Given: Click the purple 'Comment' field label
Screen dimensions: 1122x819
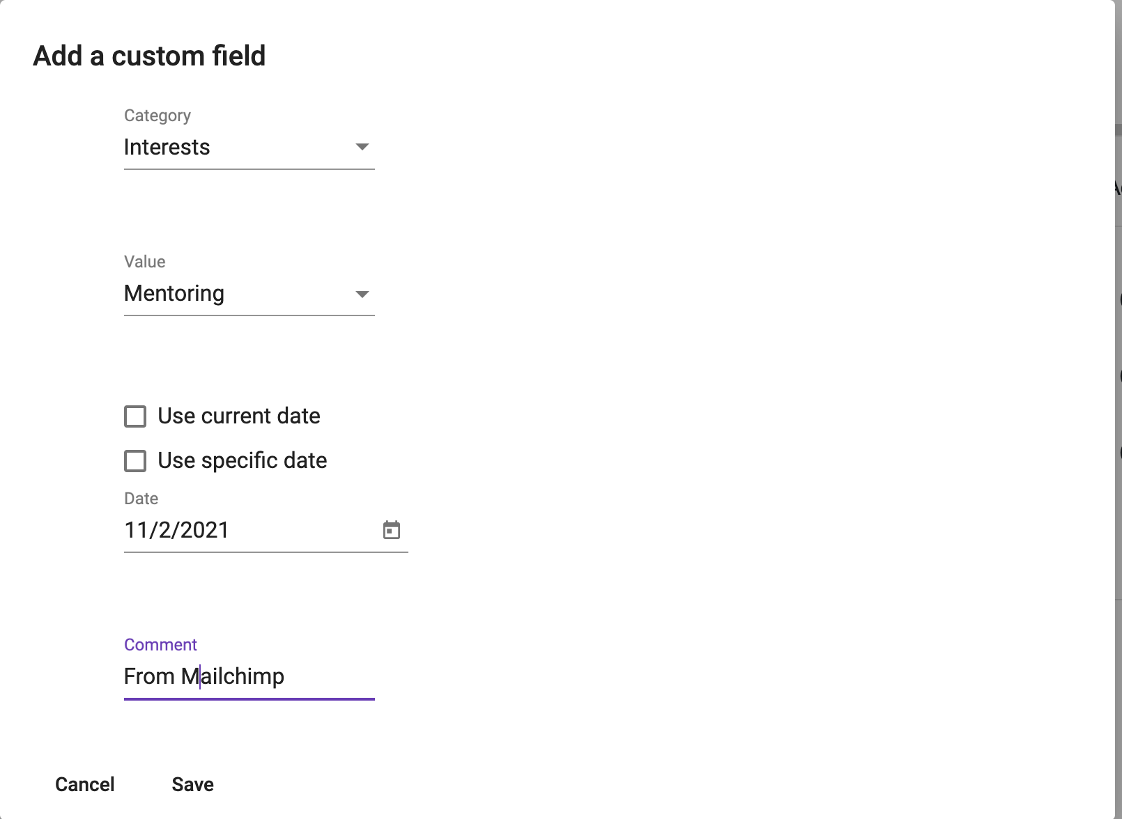Looking at the screenshot, I should (161, 645).
